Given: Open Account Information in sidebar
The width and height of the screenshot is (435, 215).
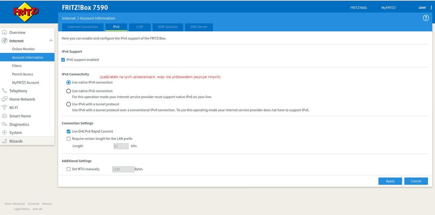Looking at the screenshot, I should coord(27,57).
